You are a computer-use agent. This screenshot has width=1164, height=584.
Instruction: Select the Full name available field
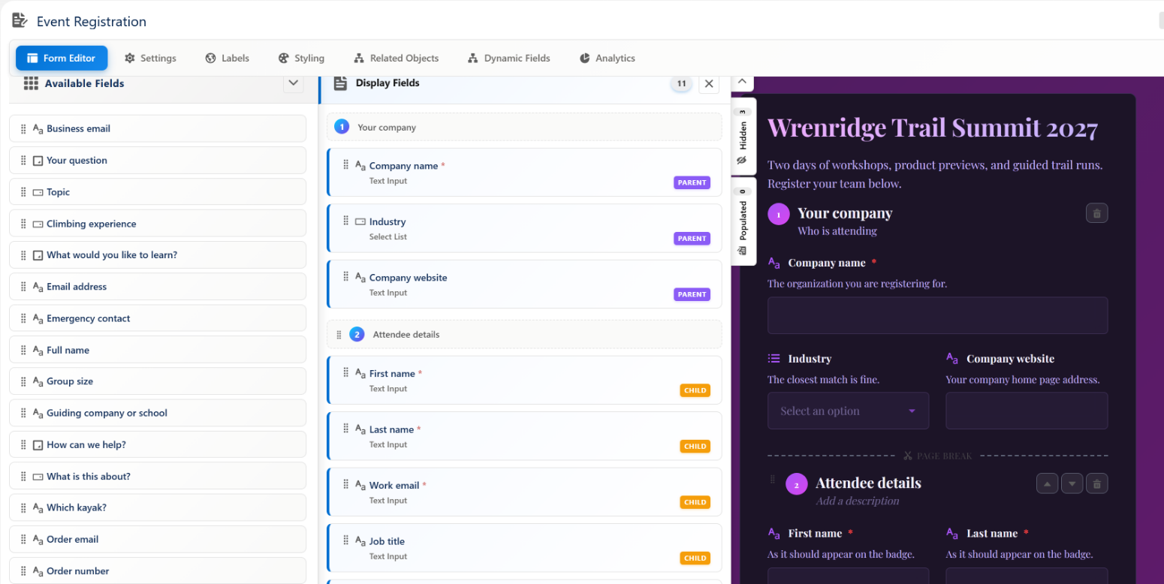coord(158,350)
